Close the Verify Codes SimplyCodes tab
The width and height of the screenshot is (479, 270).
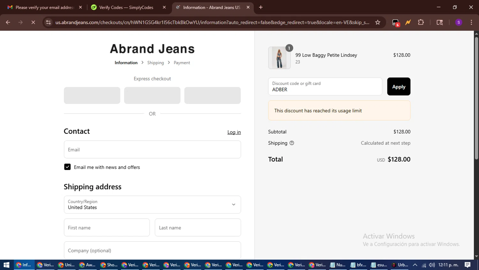coord(164,7)
